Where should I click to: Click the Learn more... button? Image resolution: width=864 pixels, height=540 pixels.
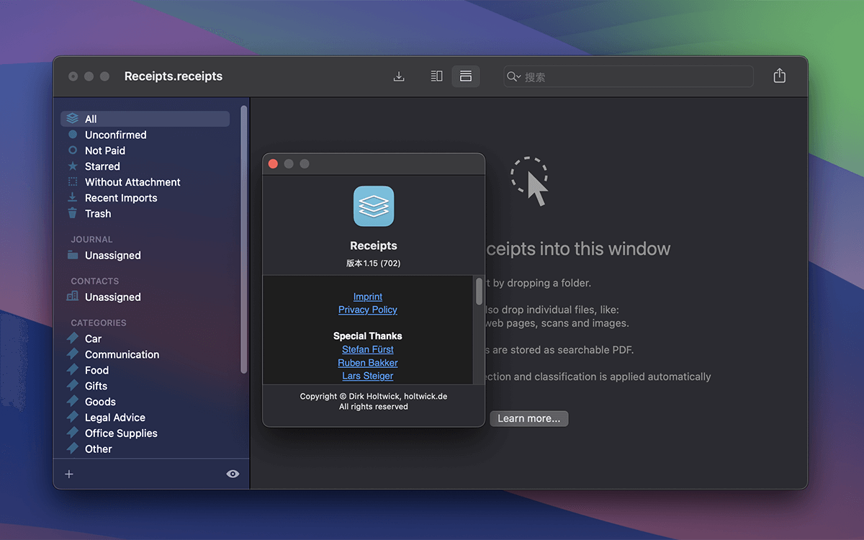(x=529, y=418)
